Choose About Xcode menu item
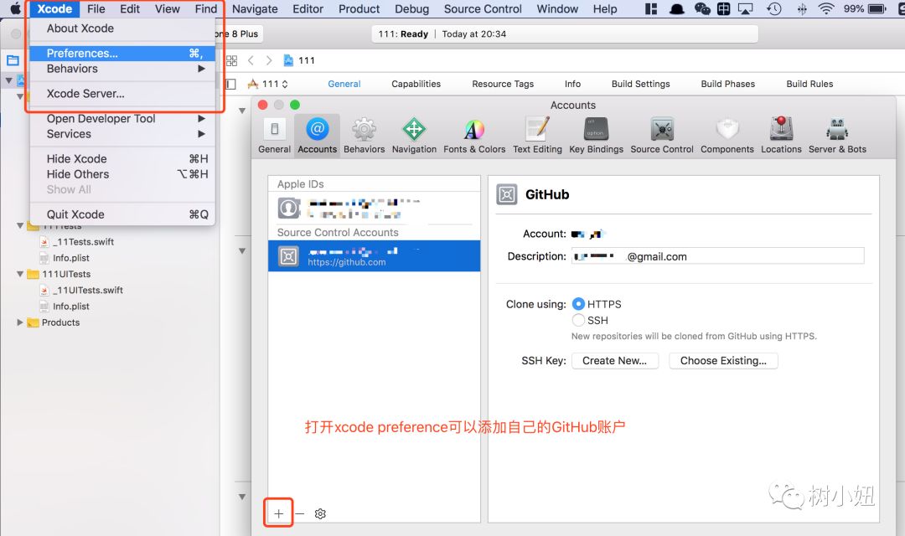This screenshot has width=905, height=536. (122, 28)
